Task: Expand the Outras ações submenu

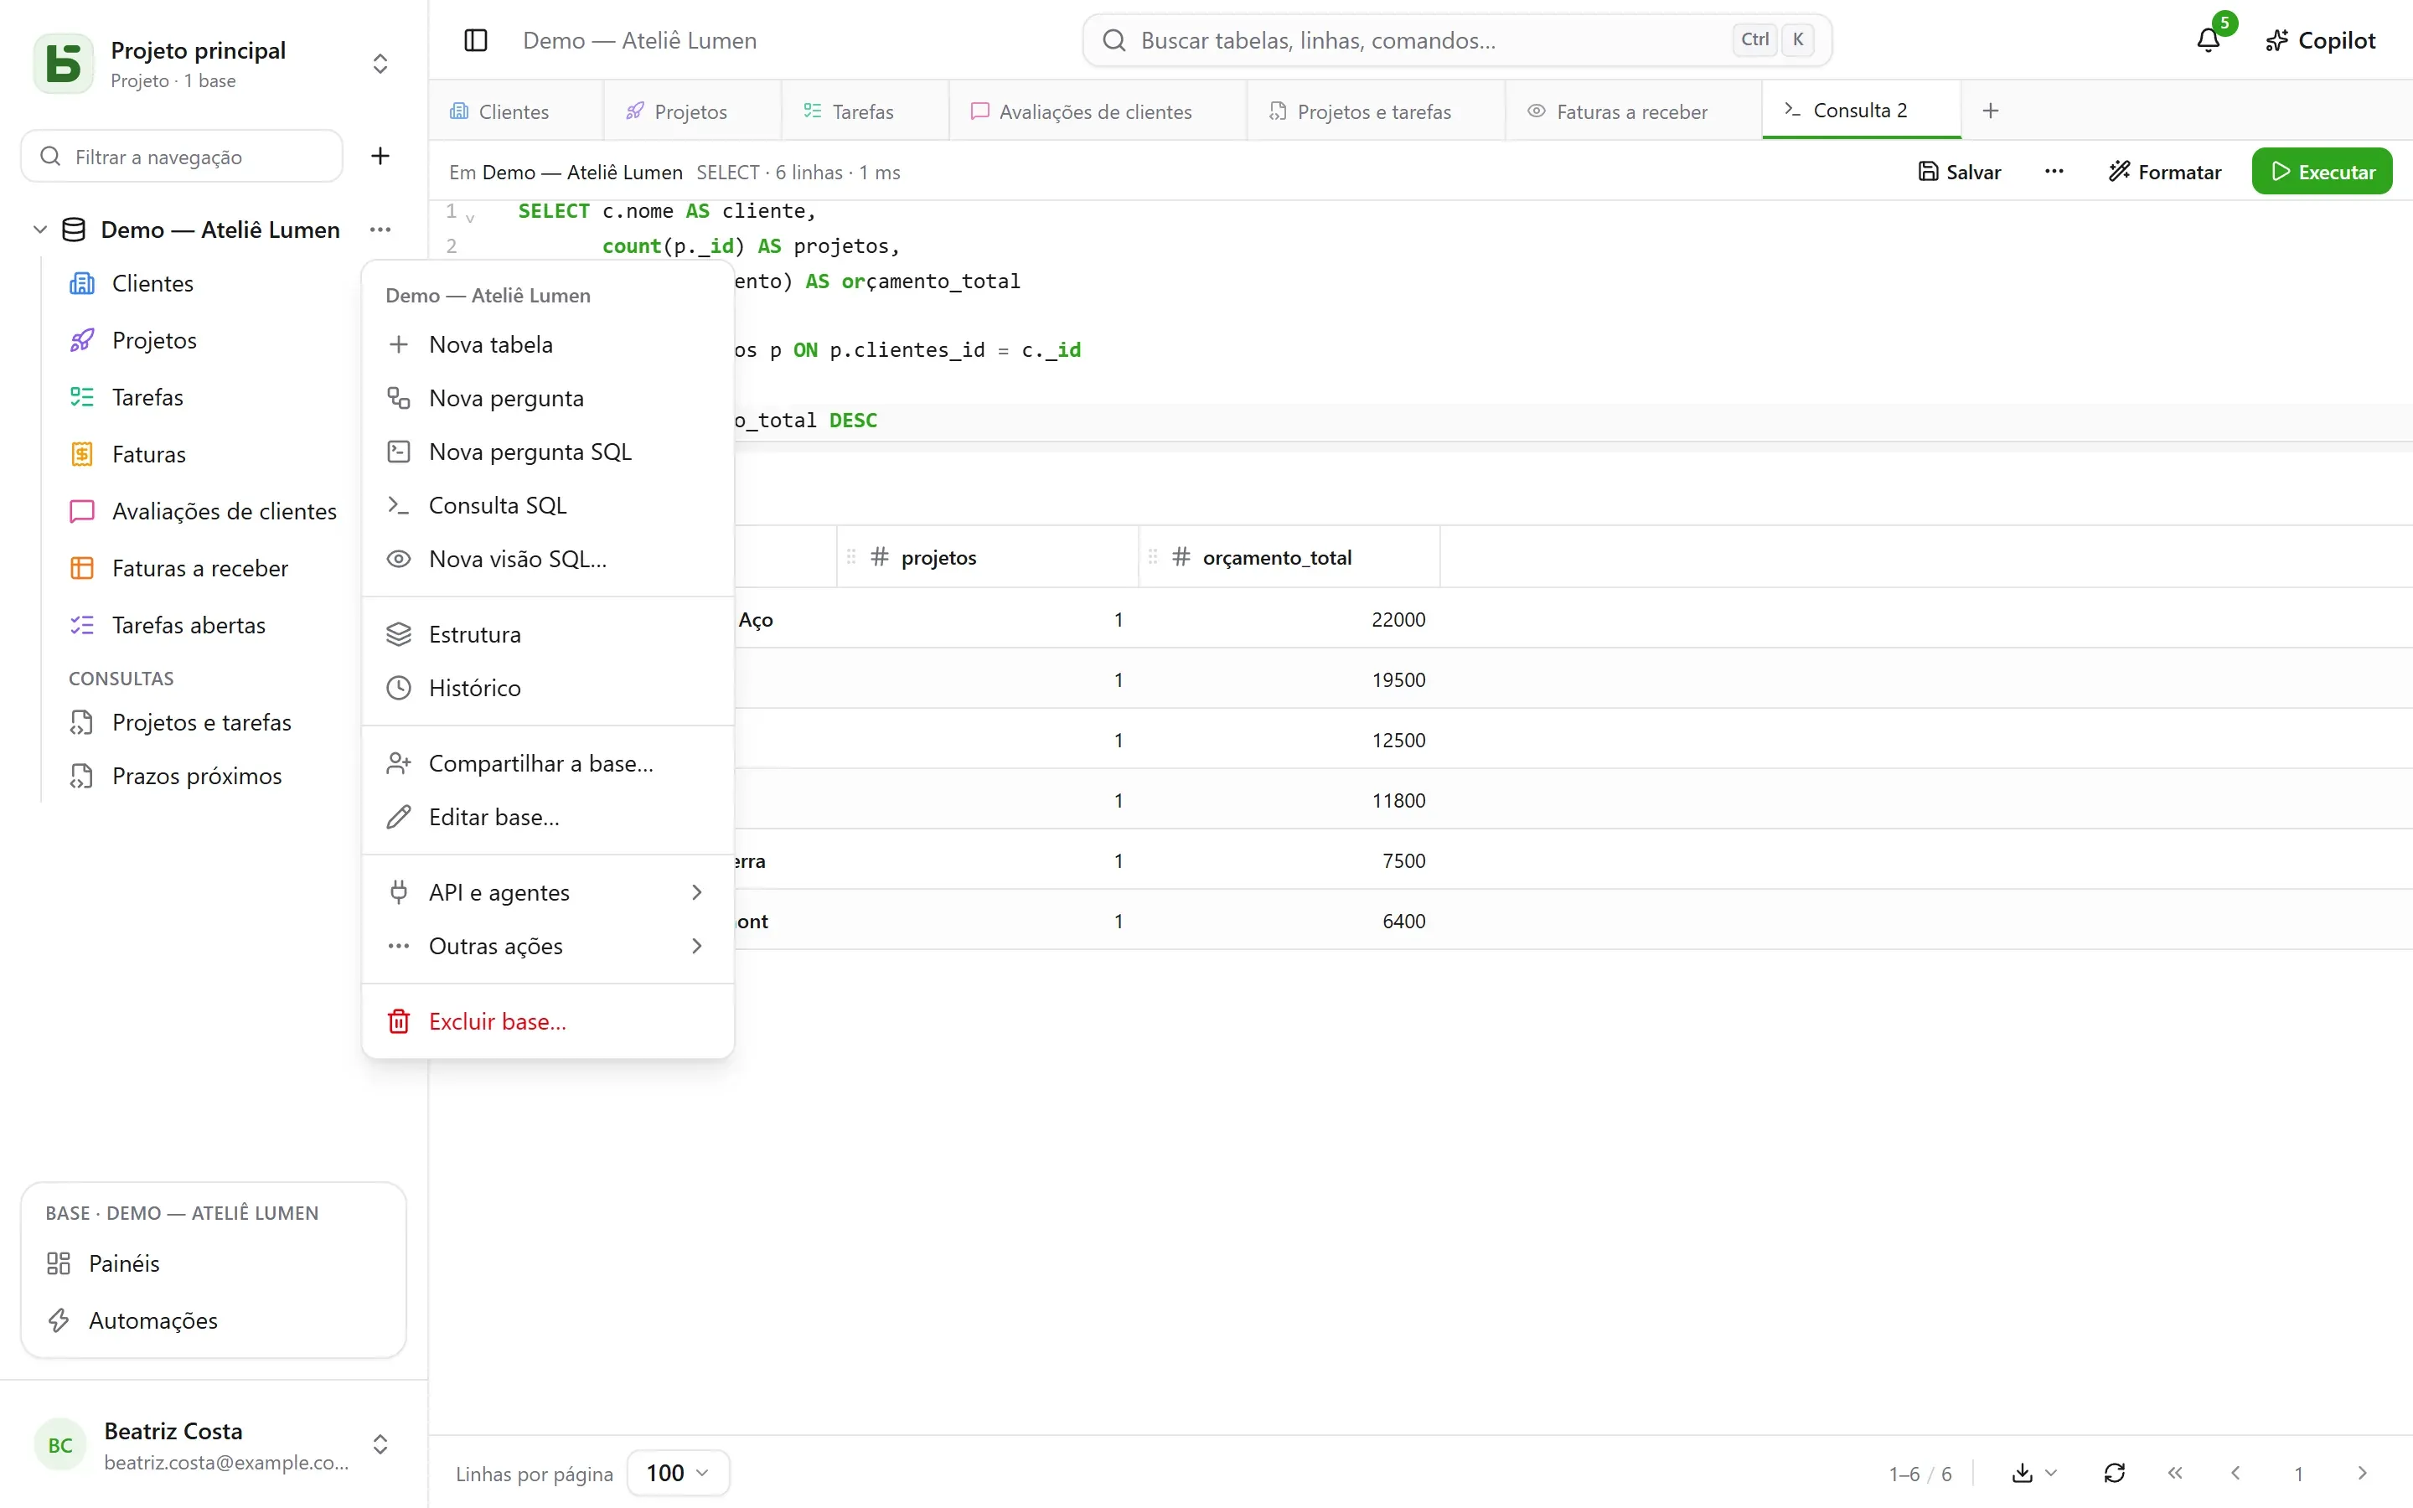Action: tap(547, 946)
